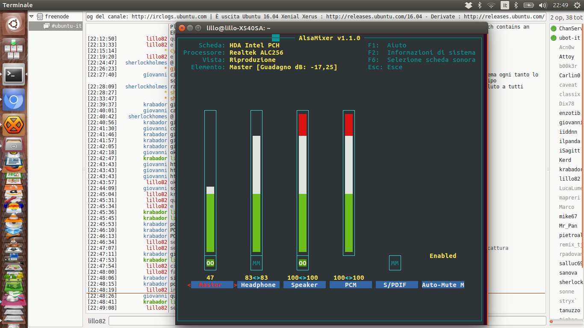Open the Terminal icon in the dock
The width and height of the screenshot is (584, 328).
(x=14, y=75)
